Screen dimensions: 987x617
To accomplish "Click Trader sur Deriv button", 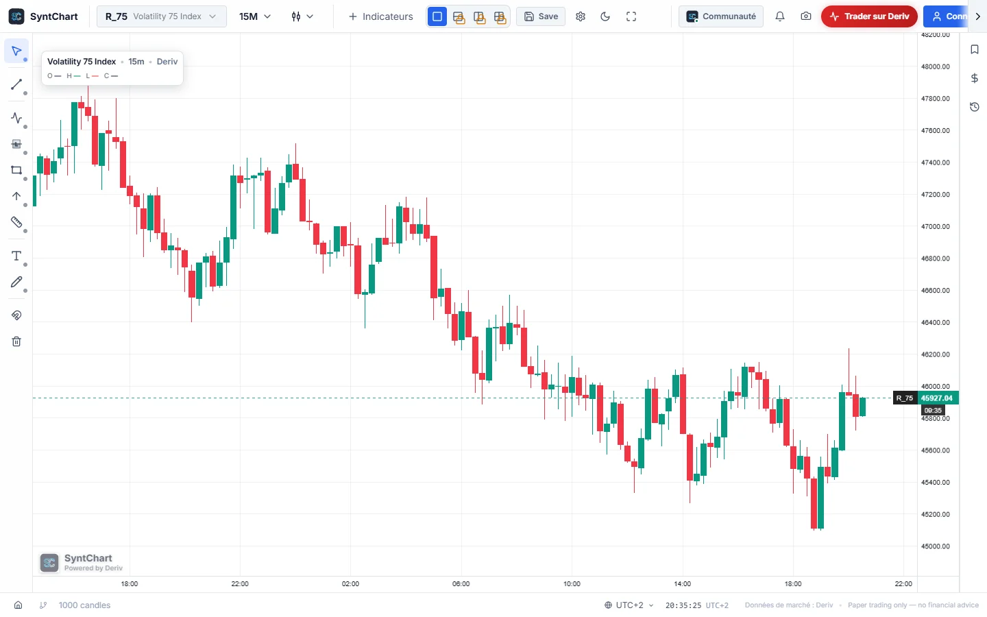I will 869,16.
